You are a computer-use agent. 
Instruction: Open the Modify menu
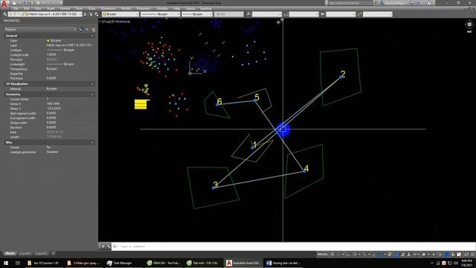126,8
